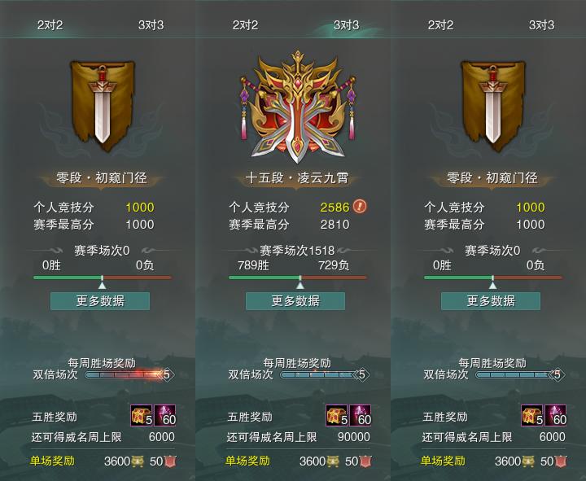586x481 pixels.
Task: Switch to the 2对2 tab in left panel
Action: (50, 25)
